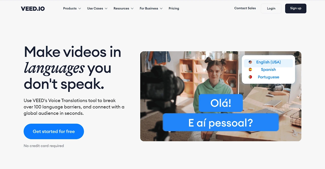Expand the Use Cases dropdown chevron
Viewport: 325px width, 169px height.
point(106,9)
